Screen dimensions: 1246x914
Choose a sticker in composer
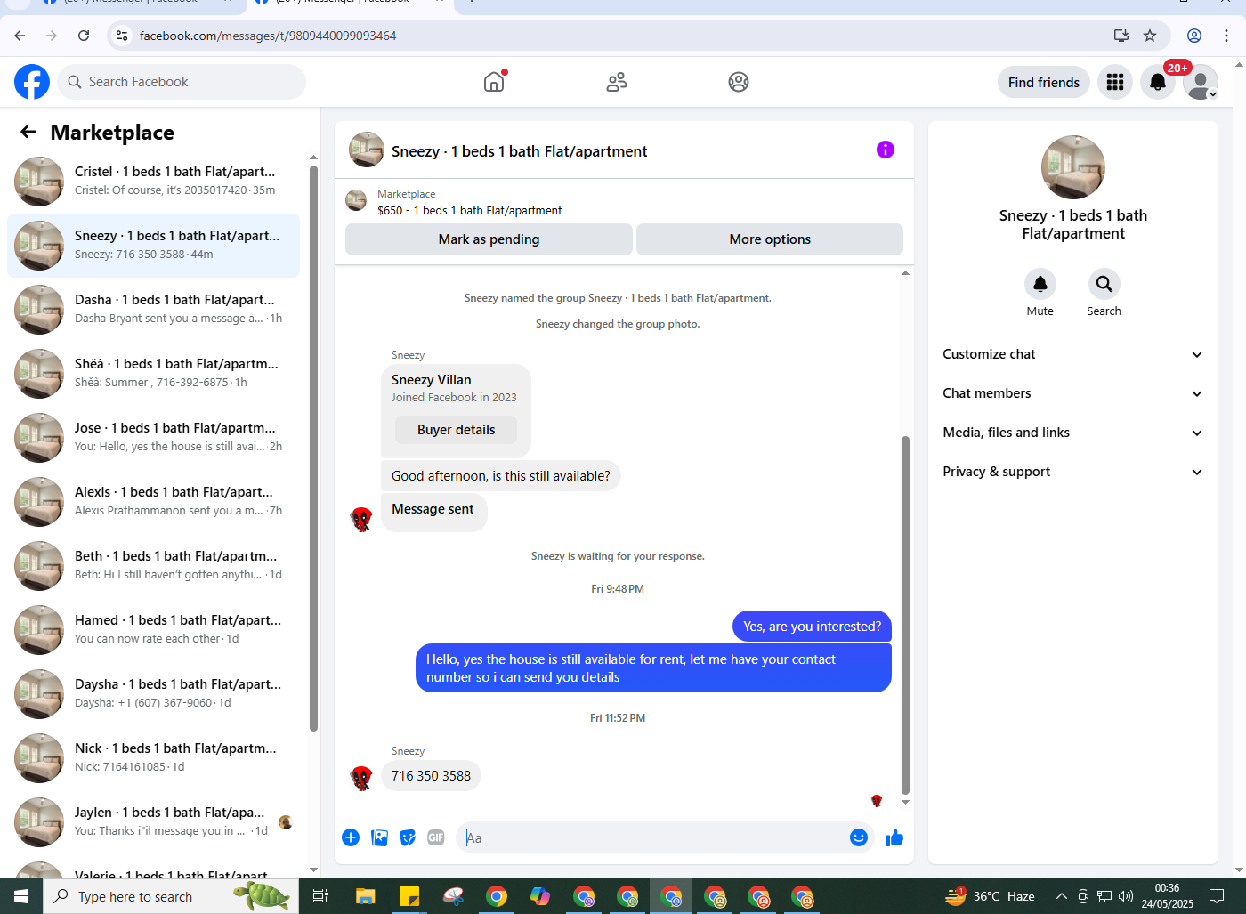pos(408,837)
